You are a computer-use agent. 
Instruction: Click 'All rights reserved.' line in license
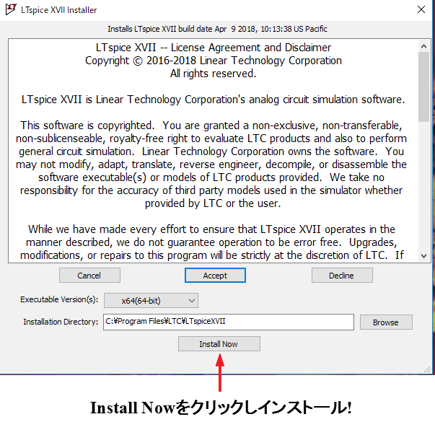point(213,74)
